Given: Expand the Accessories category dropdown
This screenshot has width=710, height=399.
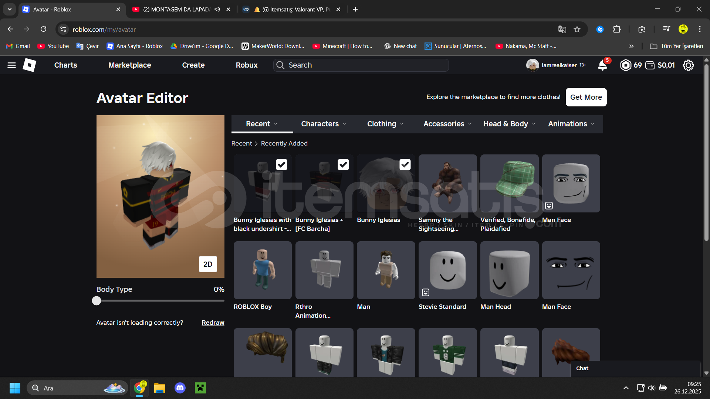Looking at the screenshot, I should point(447,124).
